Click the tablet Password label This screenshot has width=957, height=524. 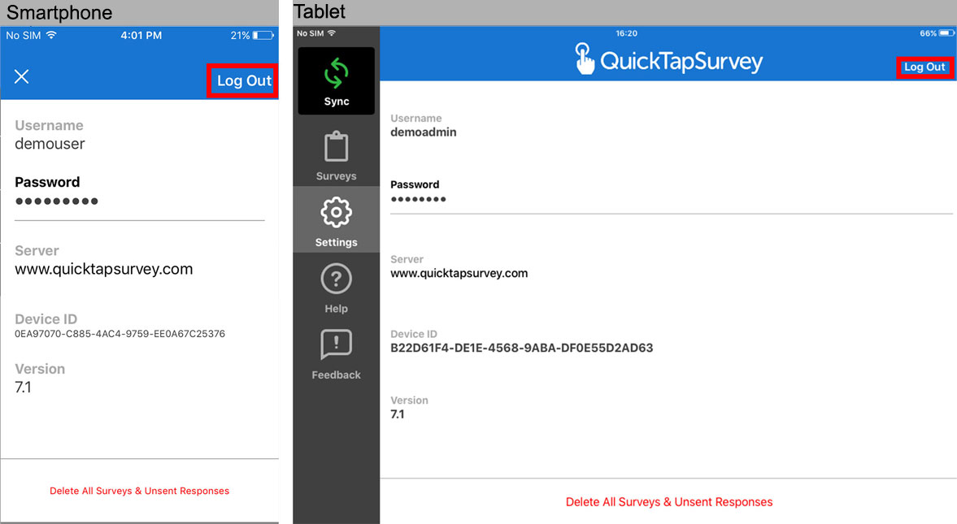click(x=415, y=184)
